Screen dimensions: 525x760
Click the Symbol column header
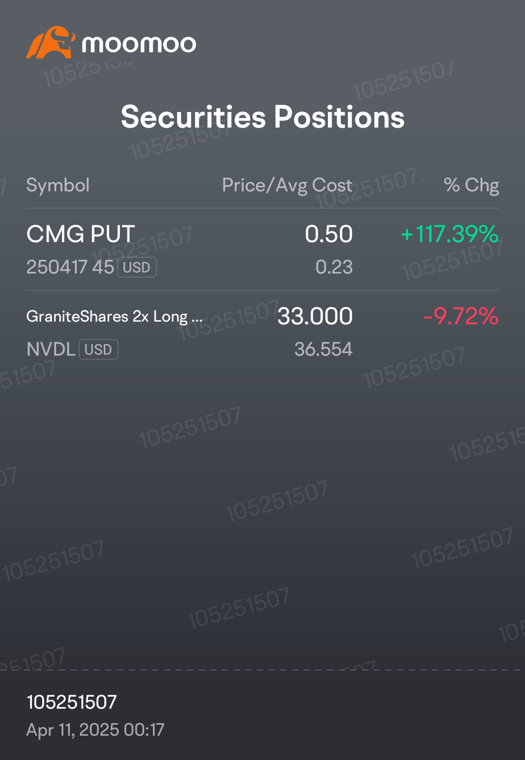point(58,185)
